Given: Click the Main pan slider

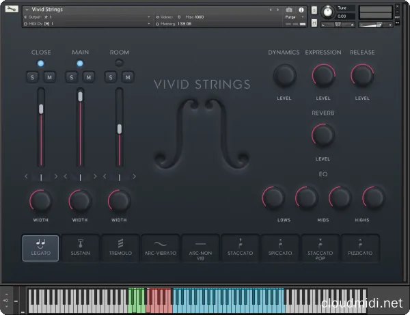Looking at the screenshot, I should [x=80, y=178].
